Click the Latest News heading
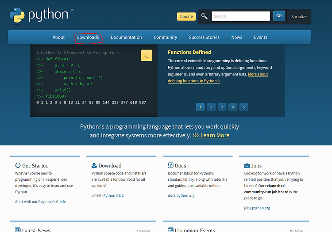 (36, 230)
